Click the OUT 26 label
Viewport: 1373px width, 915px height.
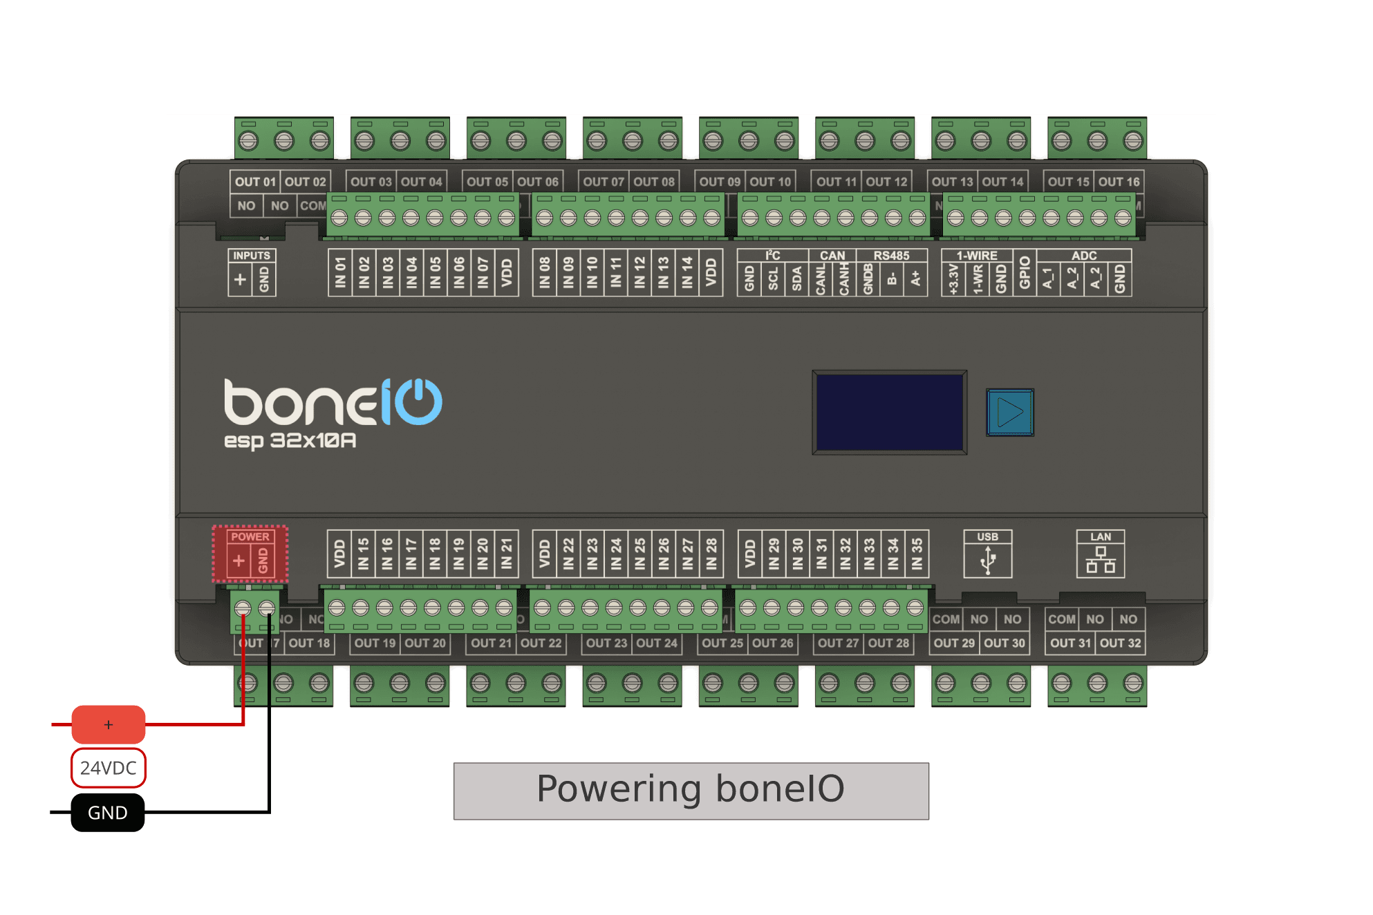coord(773,643)
